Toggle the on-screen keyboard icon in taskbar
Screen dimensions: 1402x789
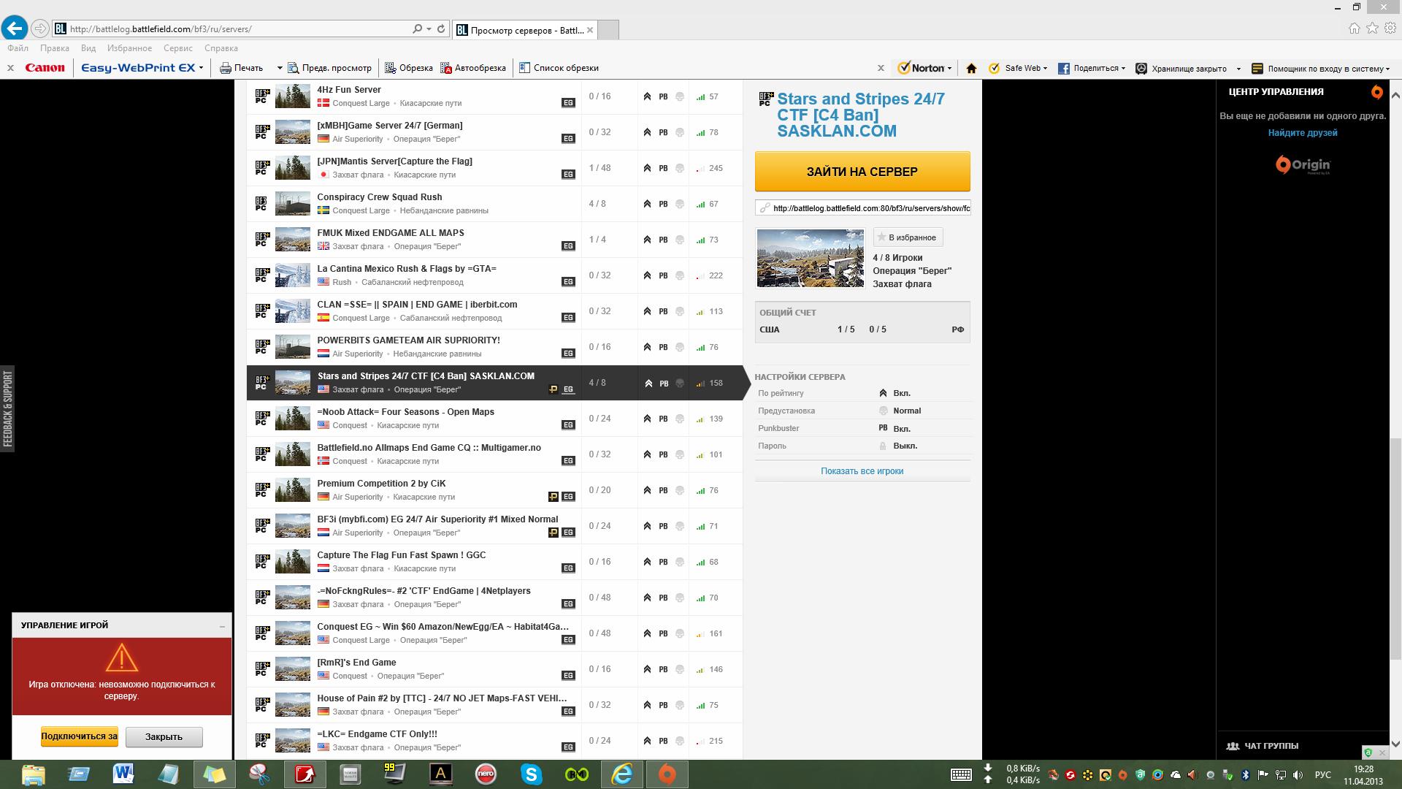click(x=961, y=775)
